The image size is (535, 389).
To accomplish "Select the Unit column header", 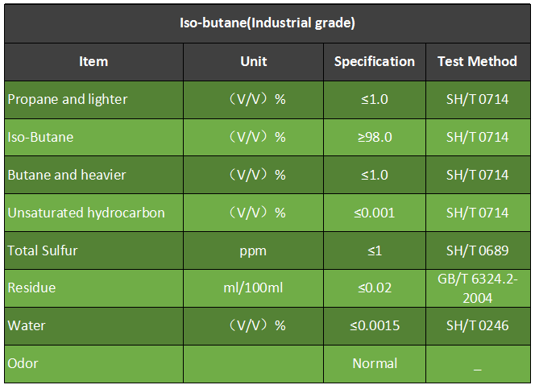I will click(x=253, y=62).
